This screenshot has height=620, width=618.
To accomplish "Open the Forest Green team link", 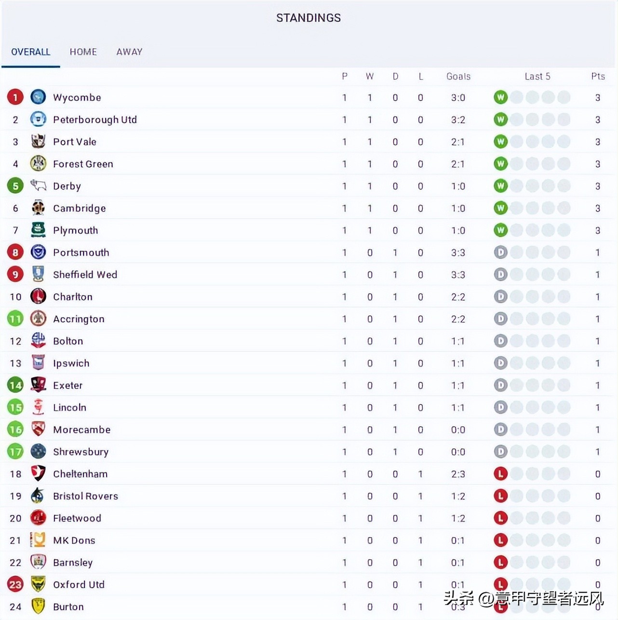I will pyautogui.click(x=83, y=164).
